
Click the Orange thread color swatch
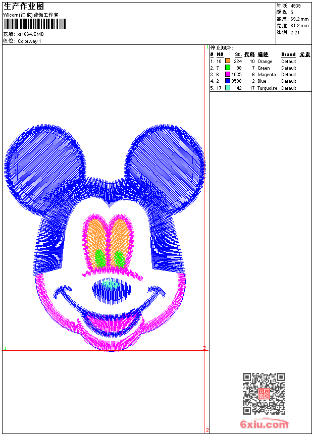[x=228, y=61]
